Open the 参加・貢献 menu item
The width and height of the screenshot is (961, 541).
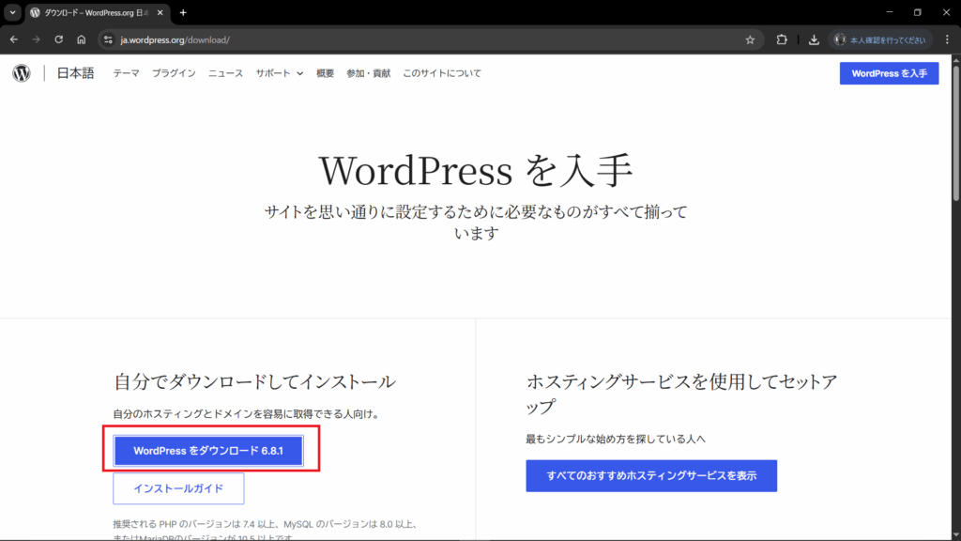(x=368, y=73)
